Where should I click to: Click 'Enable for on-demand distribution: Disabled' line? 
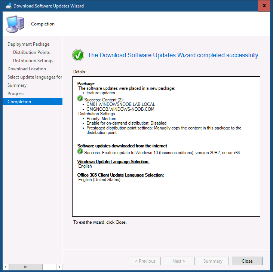click(126, 123)
